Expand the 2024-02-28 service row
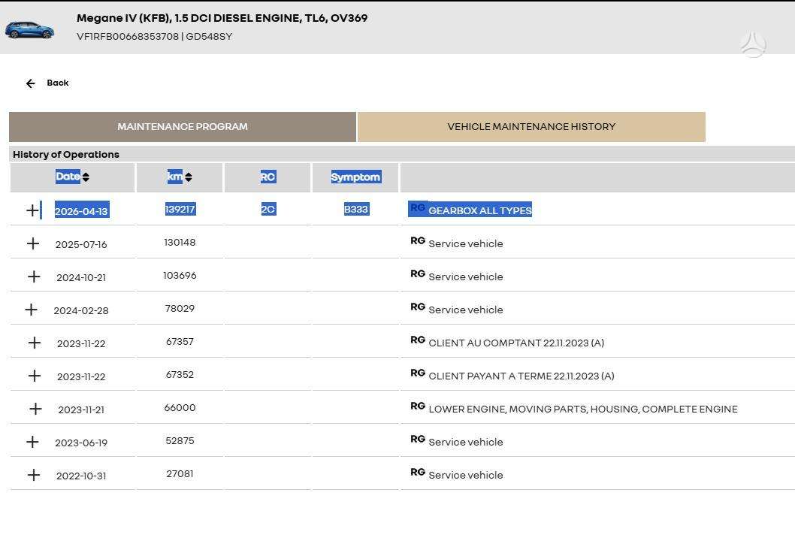Screen dimensions: 795x556 coord(31,309)
